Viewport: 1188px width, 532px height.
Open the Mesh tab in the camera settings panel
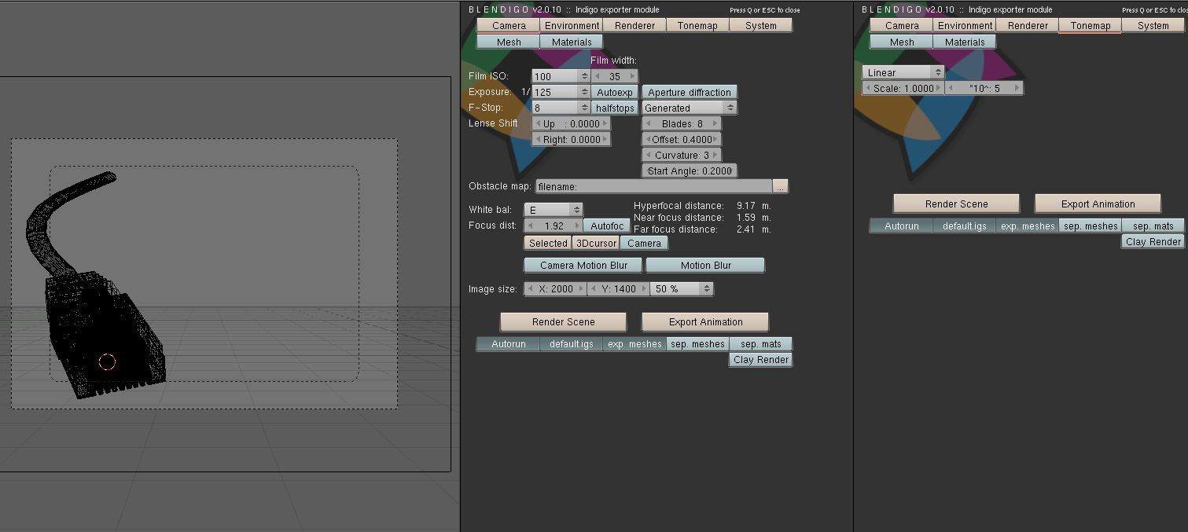[x=508, y=42]
